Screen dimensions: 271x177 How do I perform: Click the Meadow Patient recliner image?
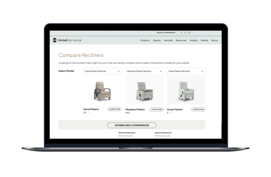145,90
